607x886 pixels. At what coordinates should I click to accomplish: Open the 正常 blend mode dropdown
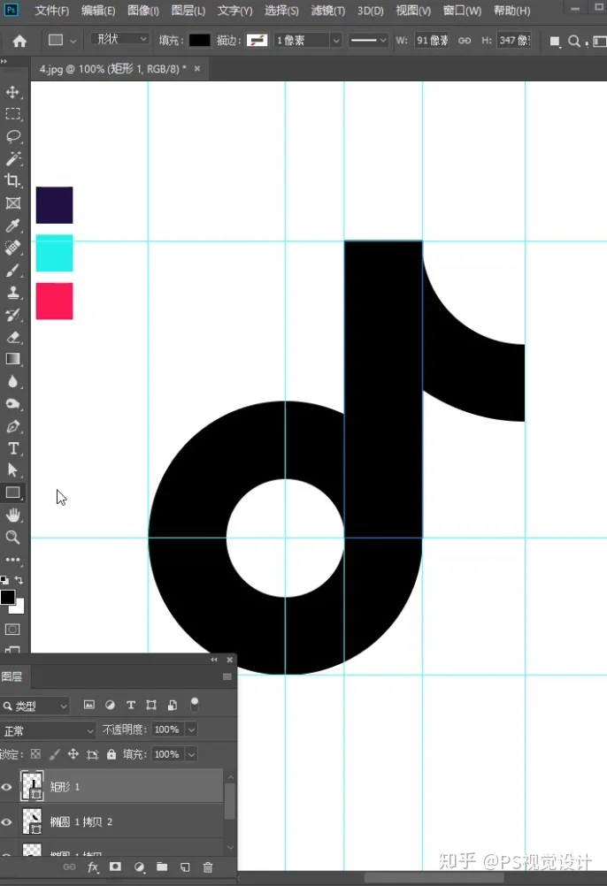(x=48, y=730)
